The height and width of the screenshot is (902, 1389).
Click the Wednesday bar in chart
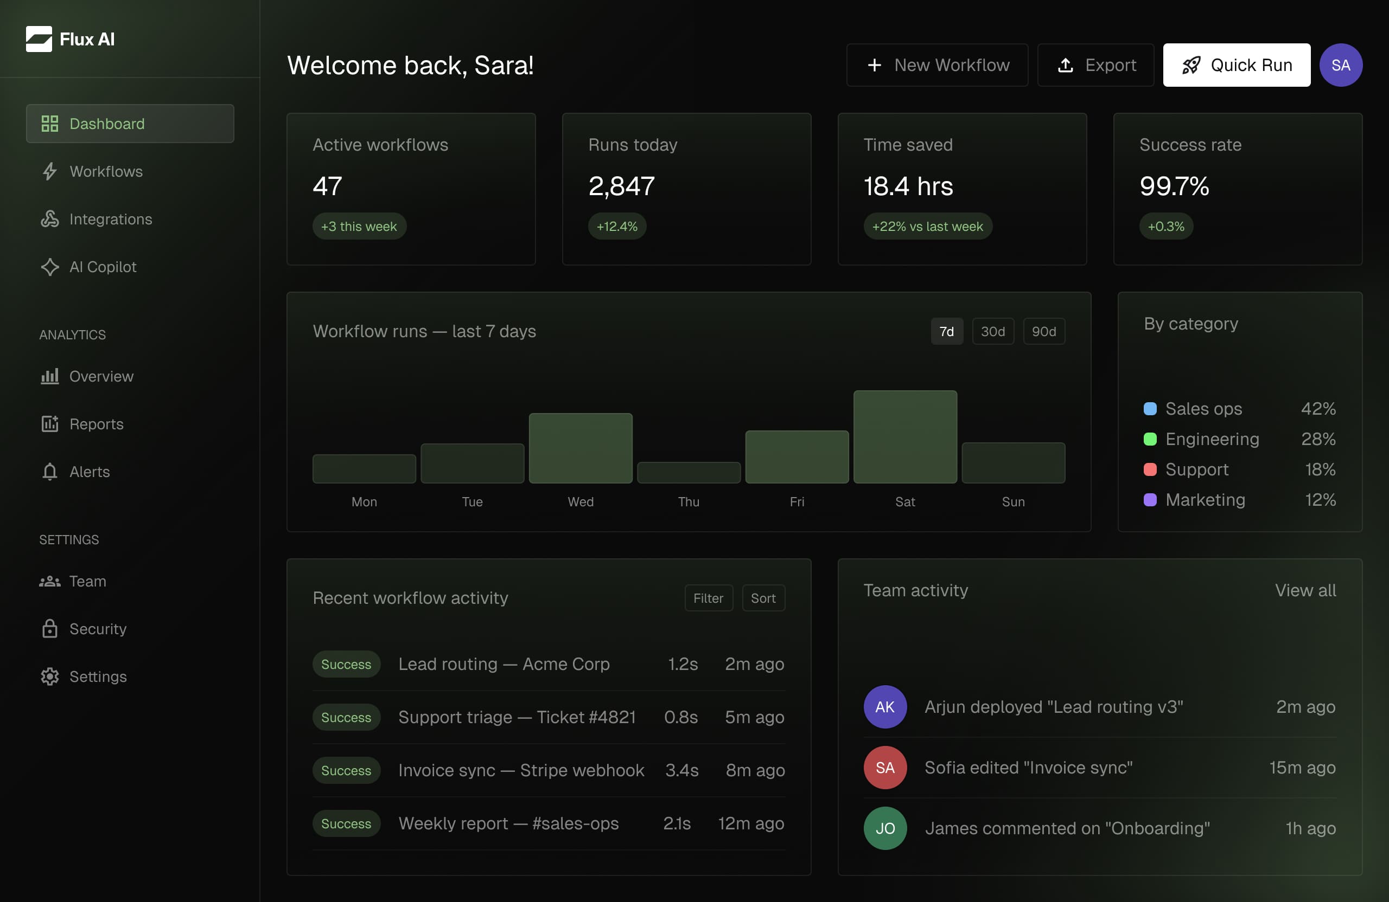581,448
